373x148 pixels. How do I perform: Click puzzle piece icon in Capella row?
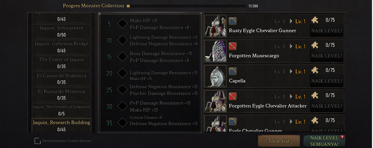315,70
